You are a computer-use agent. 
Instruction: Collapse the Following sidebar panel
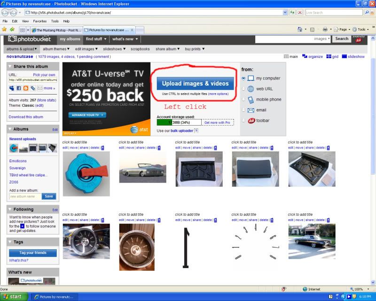click(10, 209)
